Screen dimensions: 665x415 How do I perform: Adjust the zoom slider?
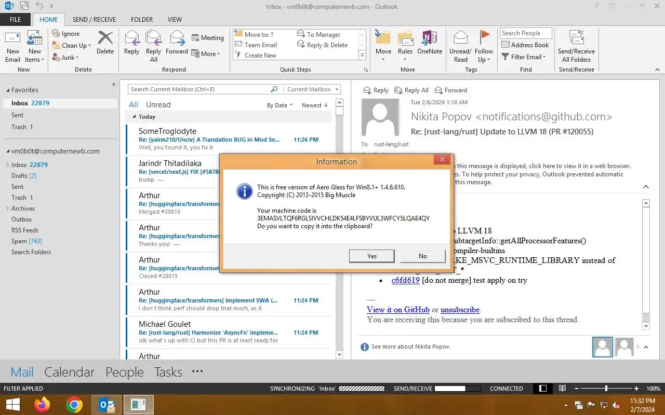click(x=606, y=389)
